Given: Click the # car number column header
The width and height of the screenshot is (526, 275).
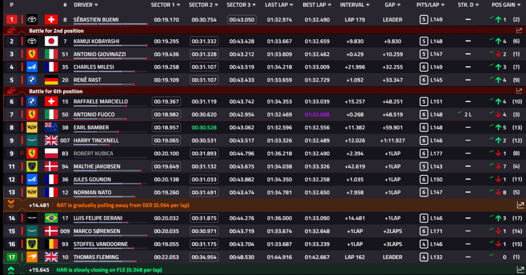Looking at the screenshot, I should tap(65, 5).
